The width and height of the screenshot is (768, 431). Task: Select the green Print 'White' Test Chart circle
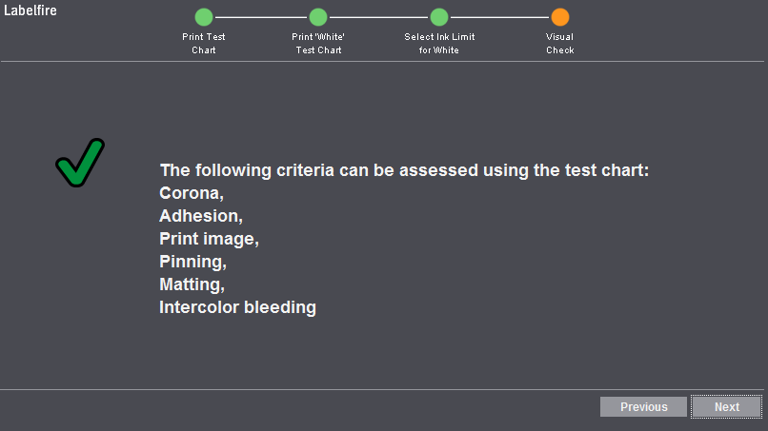point(318,17)
